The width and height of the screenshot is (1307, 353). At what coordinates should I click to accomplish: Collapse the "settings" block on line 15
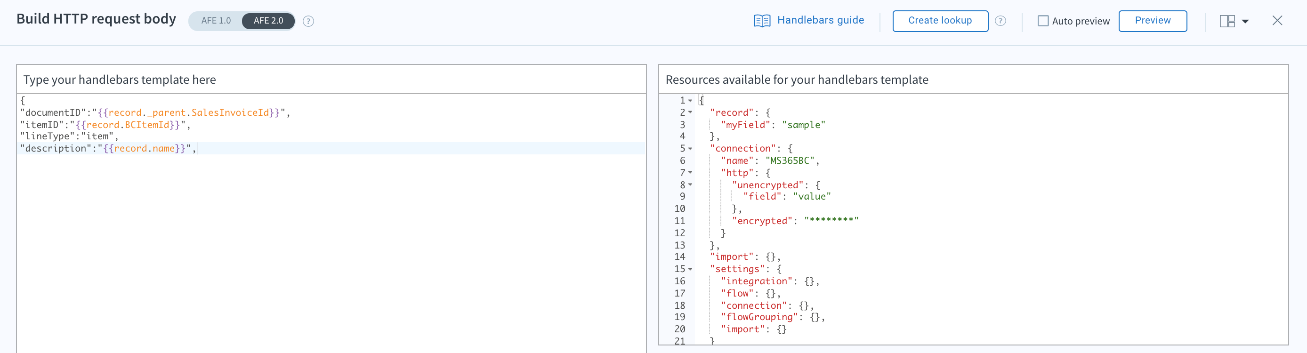[x=691, y=269]
